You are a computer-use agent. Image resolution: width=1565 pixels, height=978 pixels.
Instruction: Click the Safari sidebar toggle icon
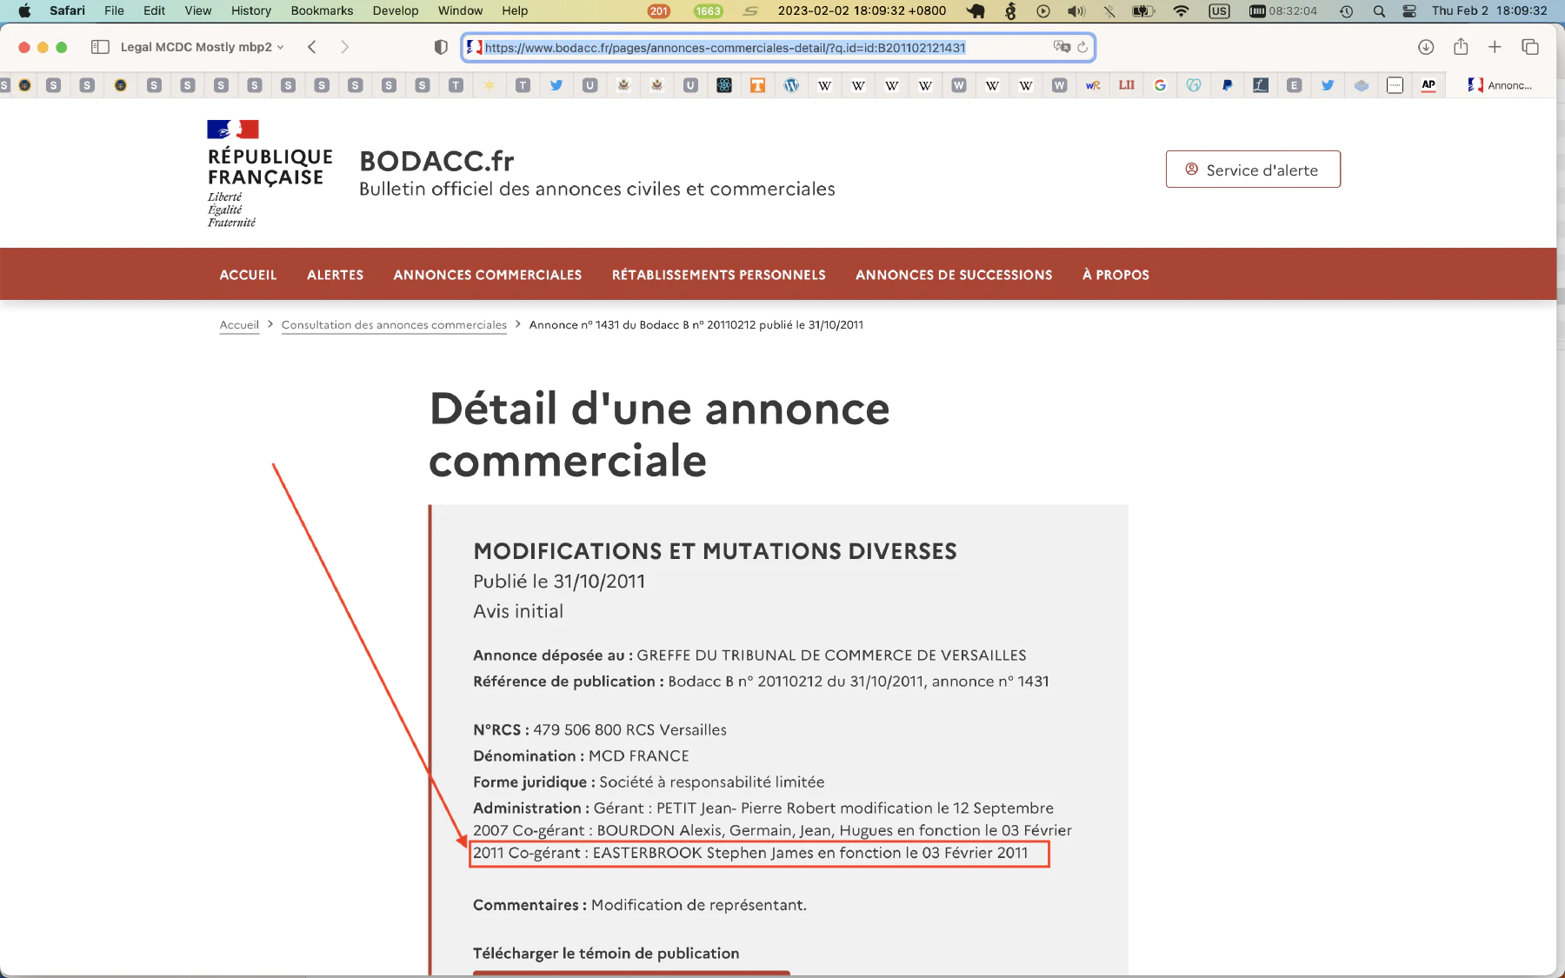pyautogui.click(x=100, y=47)
